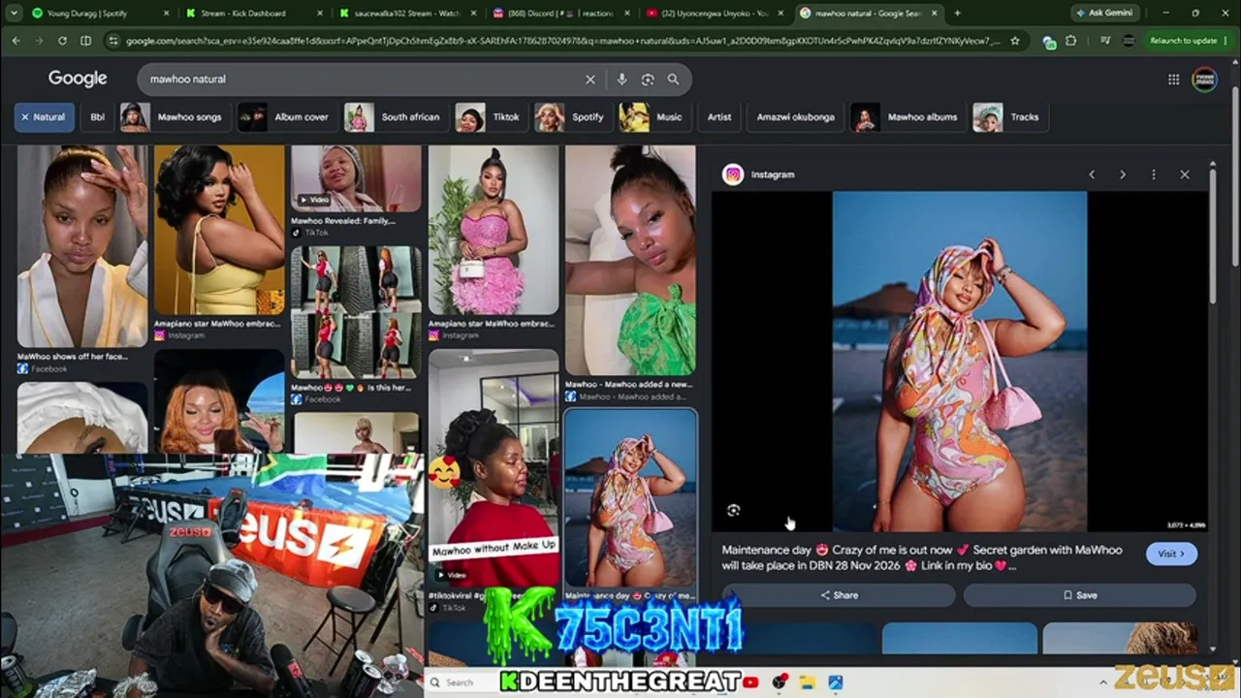Reload the page in Chrome

[62, 41]
